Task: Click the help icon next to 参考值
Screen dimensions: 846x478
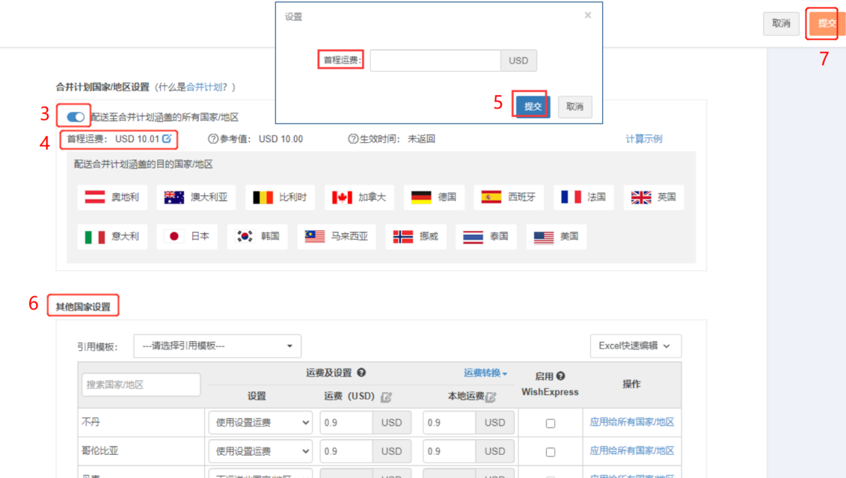Action: (x=213, y=139)
